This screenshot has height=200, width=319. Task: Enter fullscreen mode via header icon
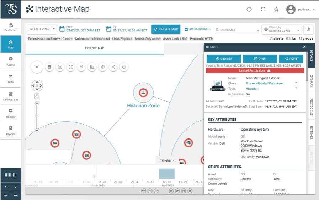coord(263,9)
